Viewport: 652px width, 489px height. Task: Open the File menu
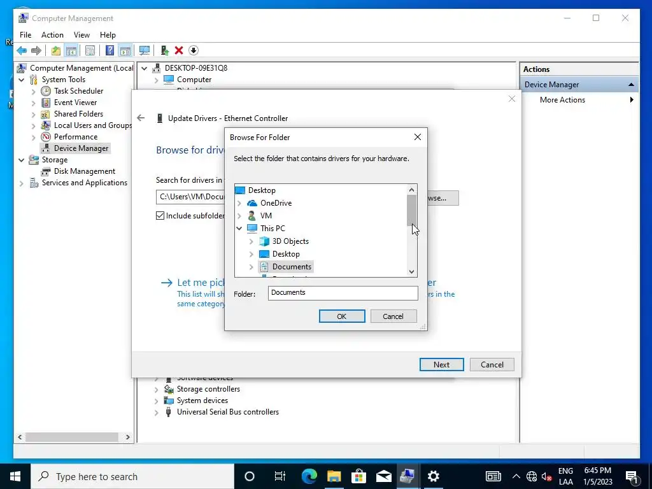[x=25, y=35]
